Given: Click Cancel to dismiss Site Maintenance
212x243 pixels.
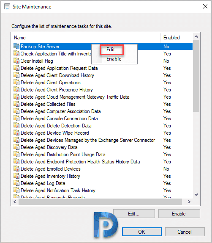Looking at the screenshot, I should tap(185, 232).
